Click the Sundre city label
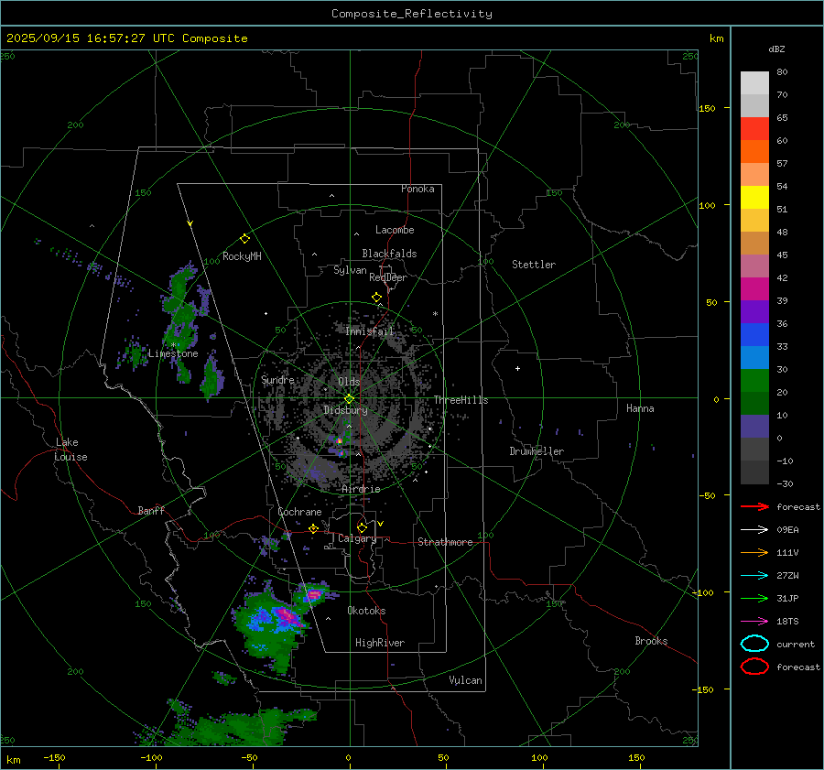 click(x=277, y=379)
